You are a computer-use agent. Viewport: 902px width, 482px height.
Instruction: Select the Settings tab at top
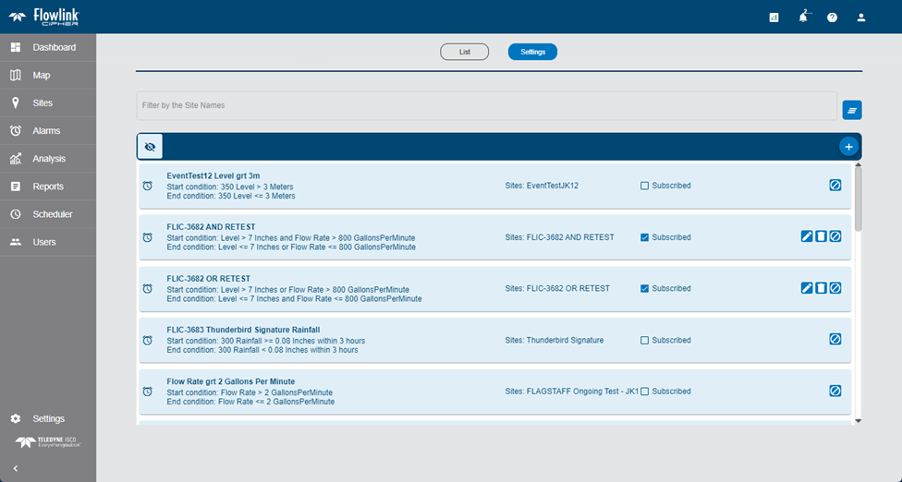tap(532, 52)
